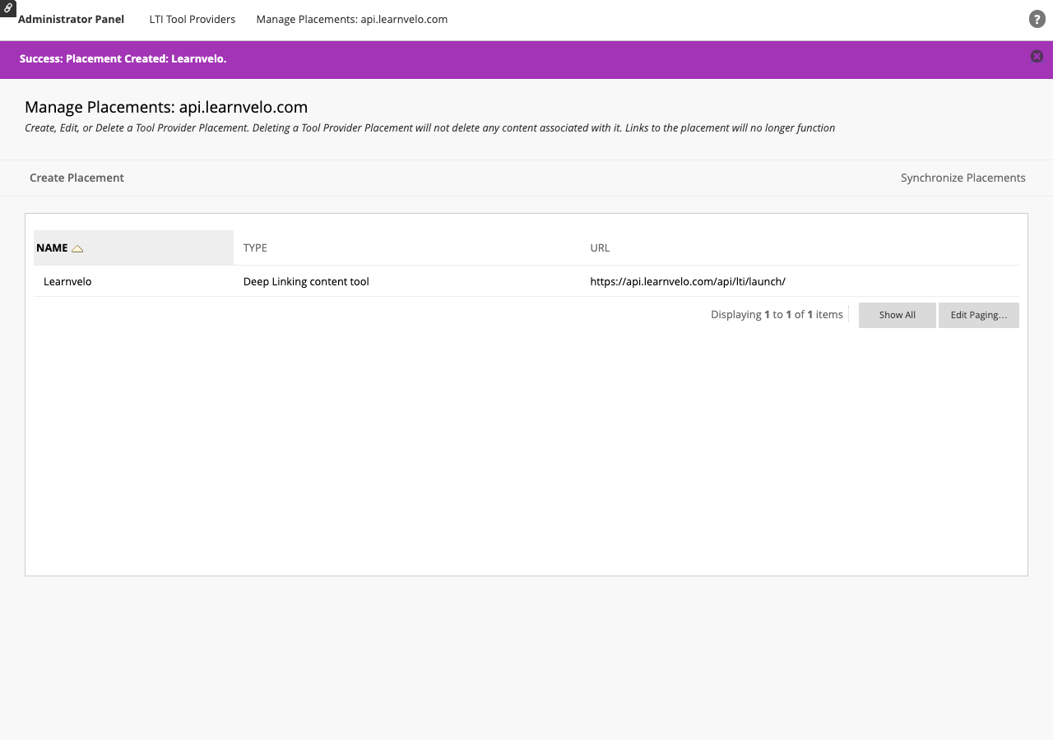The image size is (1053, 740).
Task: Click Synchronize Placements
Action: [963, 178]
